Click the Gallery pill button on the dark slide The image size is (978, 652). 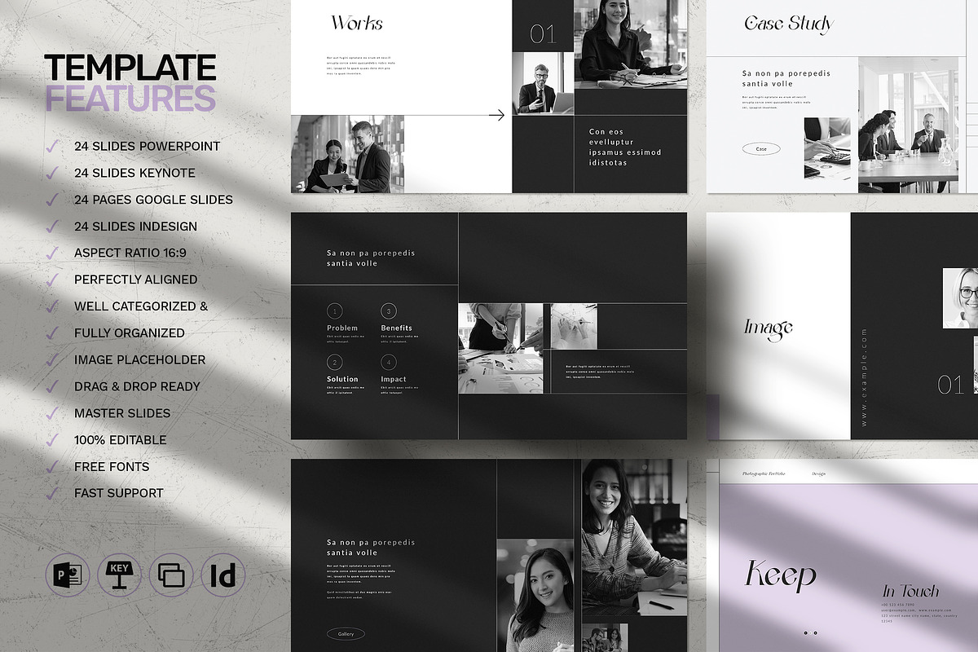pos(346,633)
